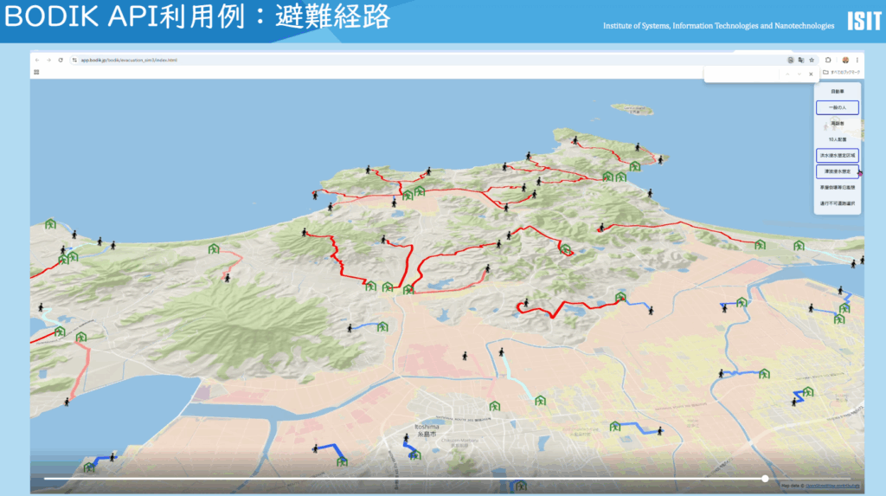
Task: Reload the evacuation simulation page
Action: pyautogui.click(x=61, y=60)
